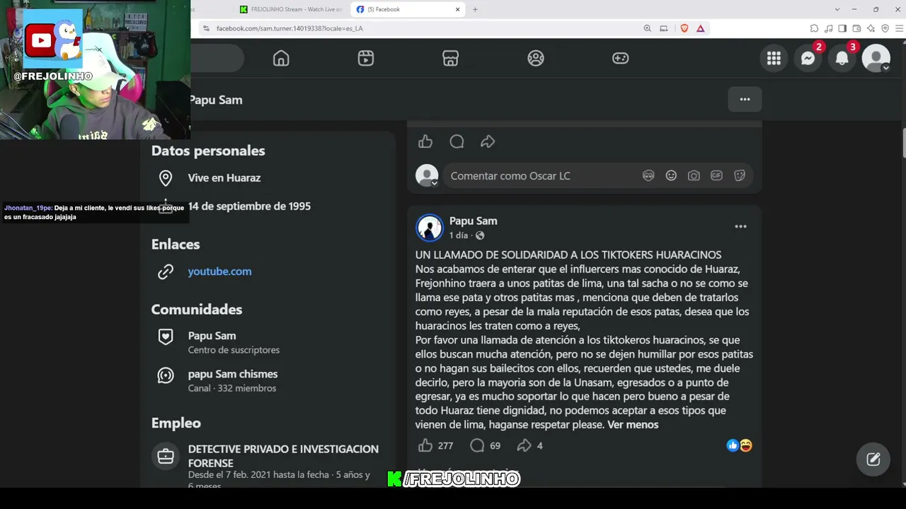Click the Brave Shields lion icon
Viewport: 906px width, 509px height.
pyautogui.click(x=684, y=28)
